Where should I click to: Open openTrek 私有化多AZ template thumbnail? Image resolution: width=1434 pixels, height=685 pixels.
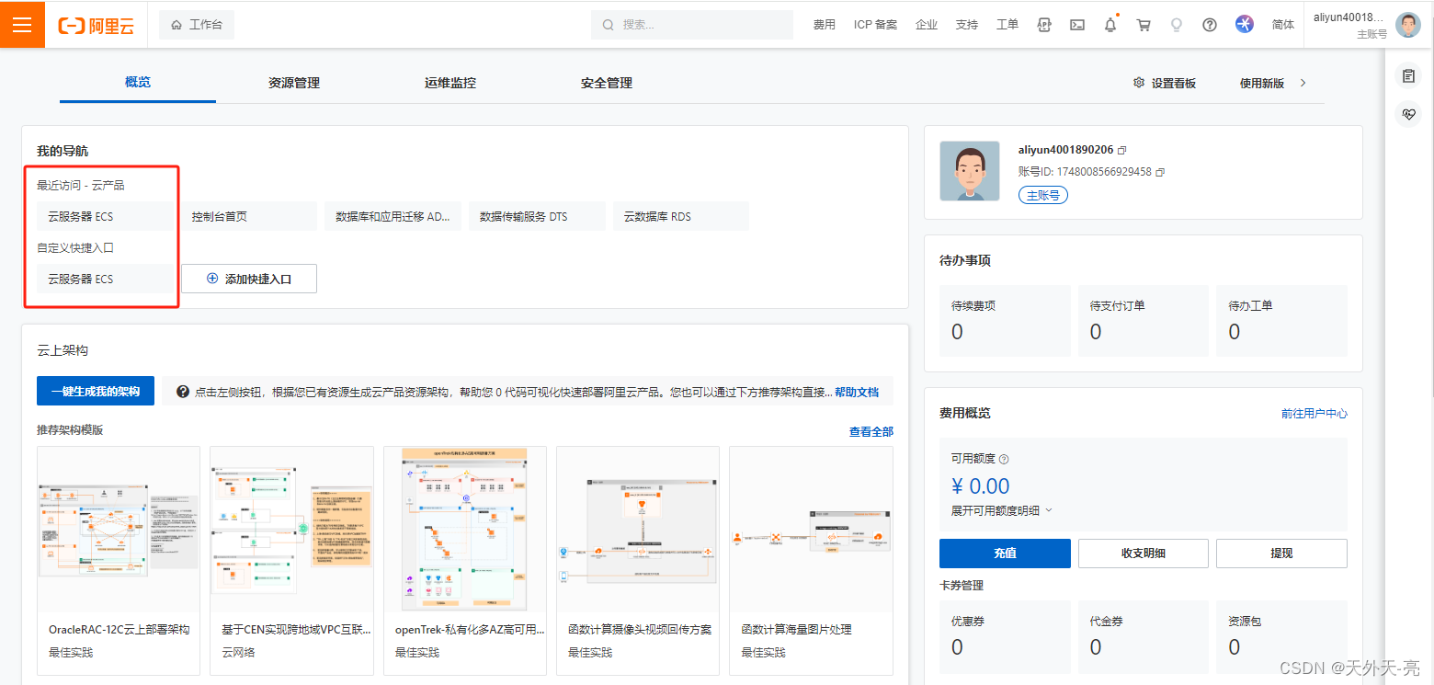coord(464,530)
